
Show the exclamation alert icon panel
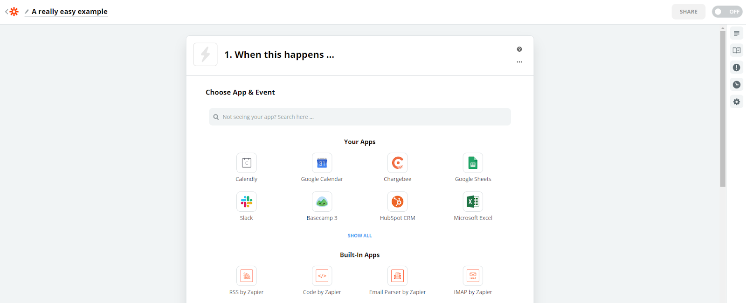click(x=737, y=67)
